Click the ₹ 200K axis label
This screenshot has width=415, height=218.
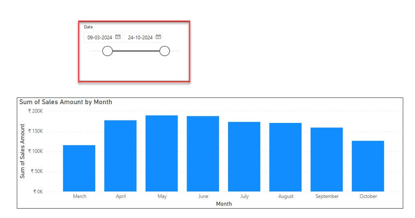[x=35, y=111]
